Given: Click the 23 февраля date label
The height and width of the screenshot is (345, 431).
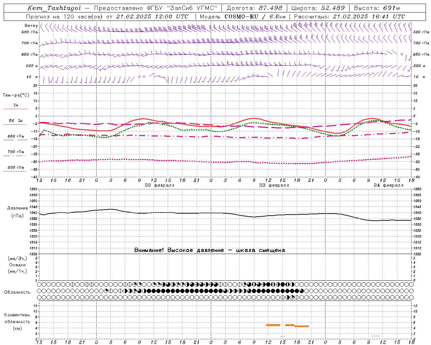Looking at the screenshot, I should click(274, 185).
